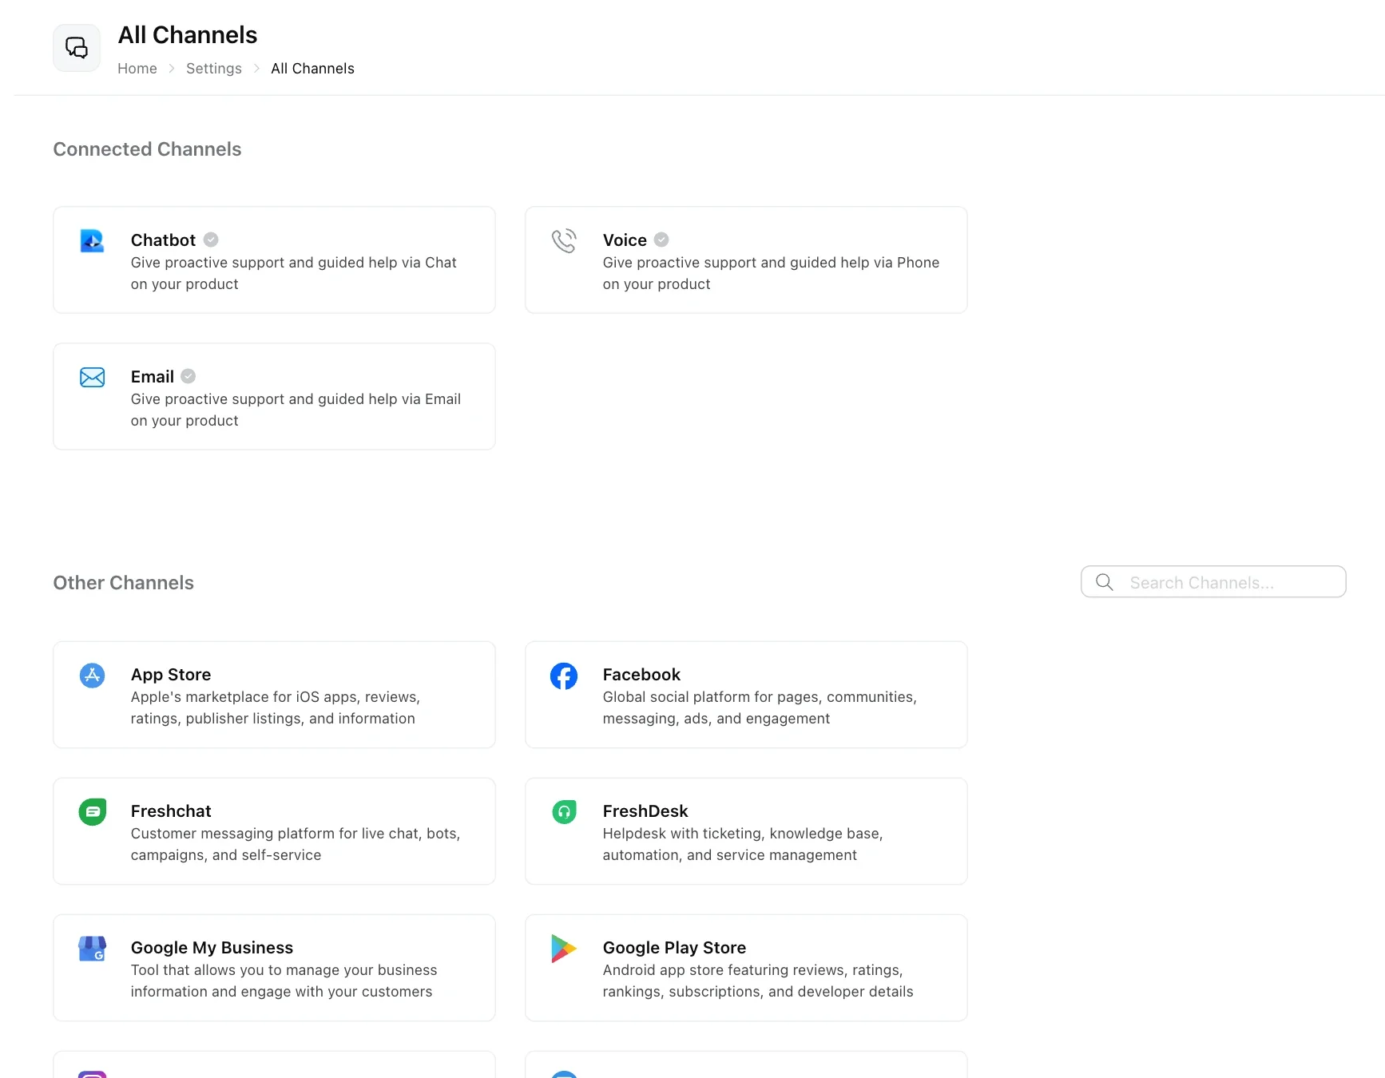Click the magnifier icon in Search Channels

point(1105,582)
